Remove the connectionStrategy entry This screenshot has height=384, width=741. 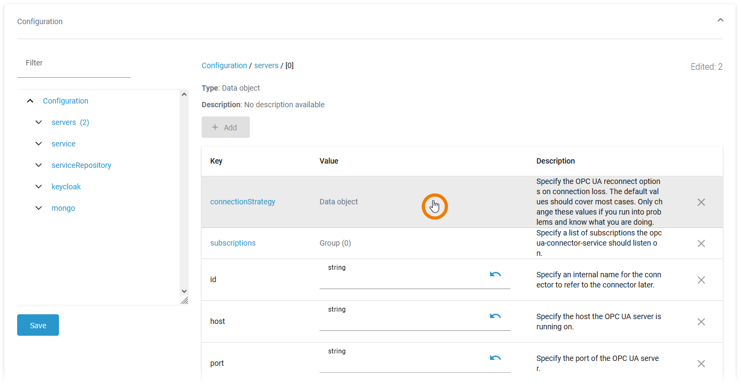[701, 202]
